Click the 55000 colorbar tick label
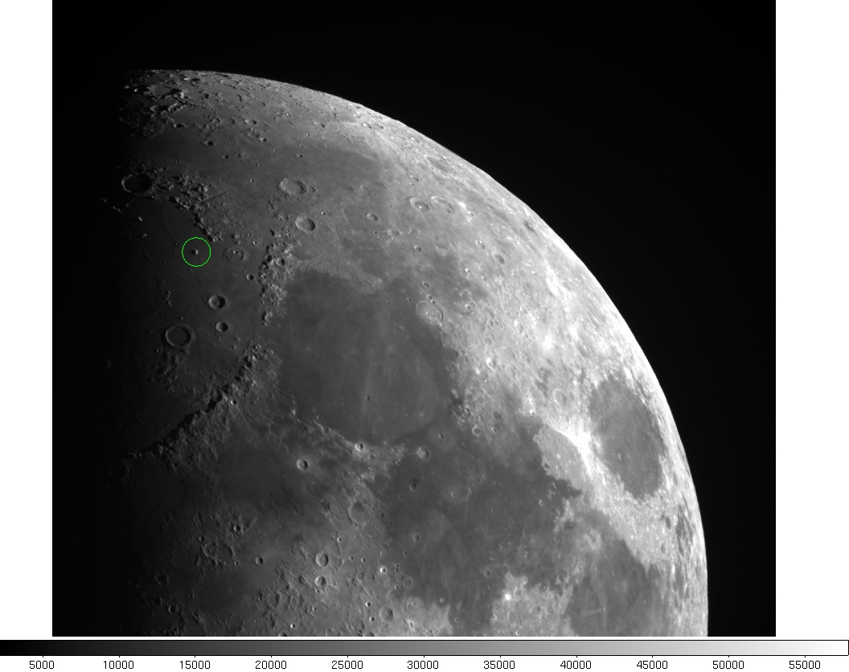Viewport: 849px width, 672px height. click(805, 665)
